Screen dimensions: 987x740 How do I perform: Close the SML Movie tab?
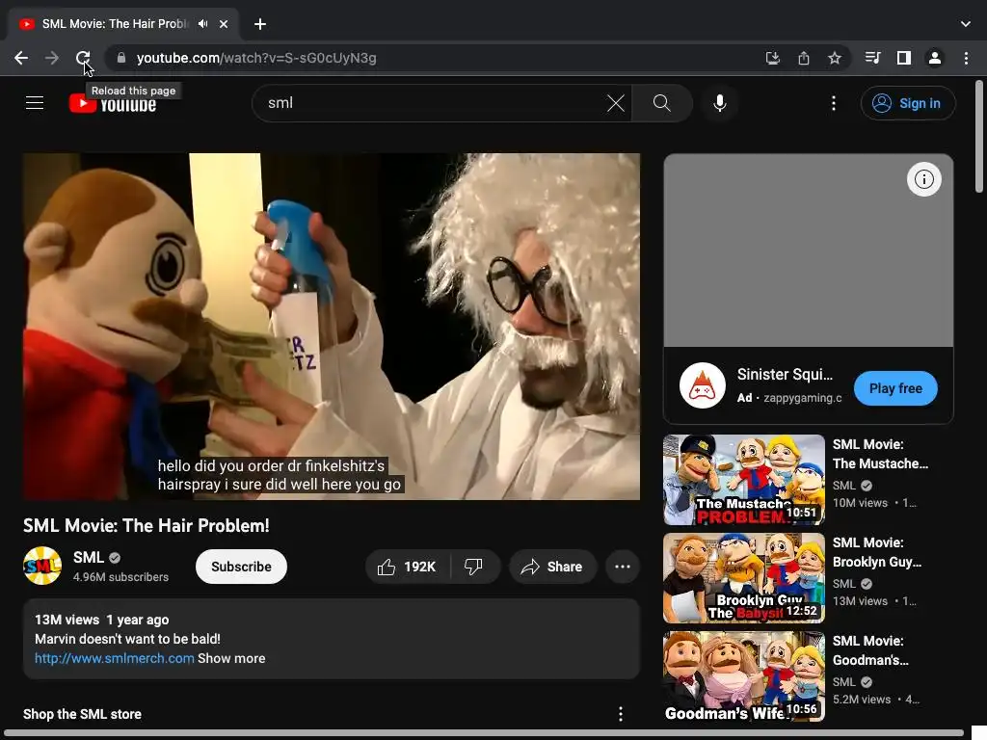pos(224,24)
